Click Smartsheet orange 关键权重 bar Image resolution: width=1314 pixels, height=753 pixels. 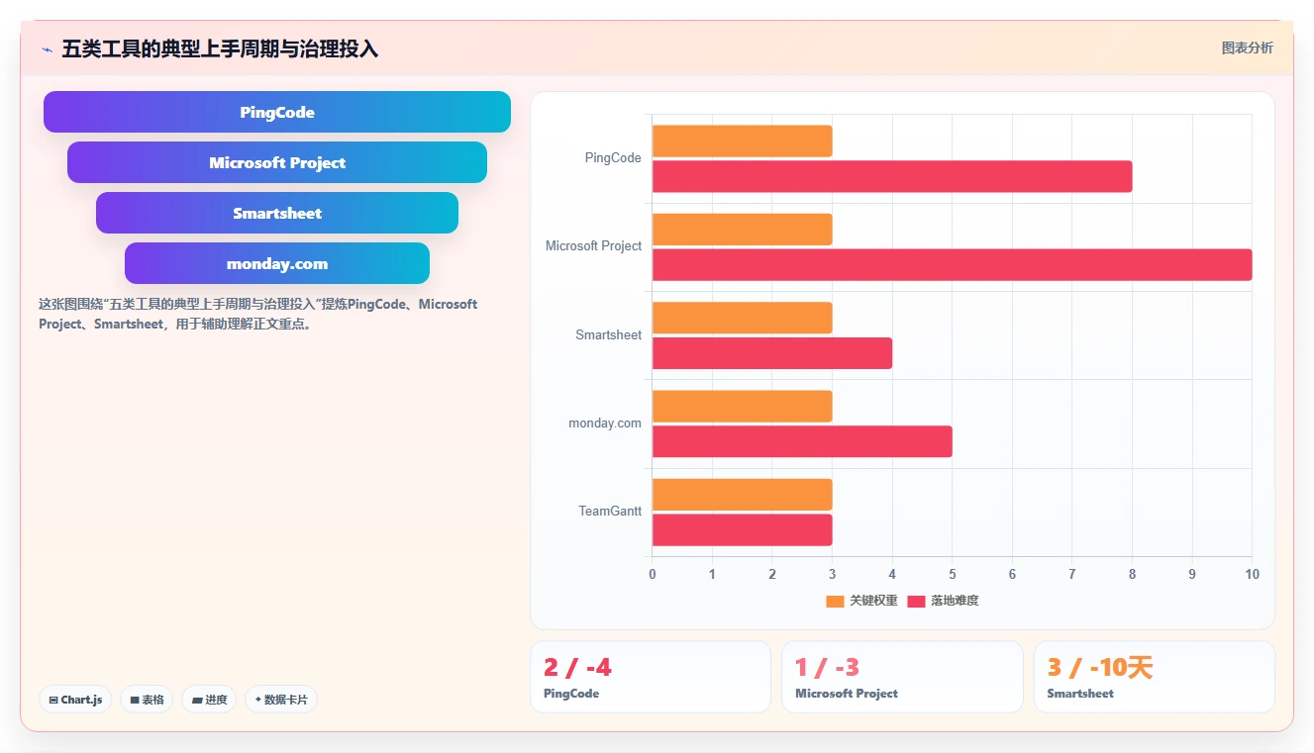742,318
